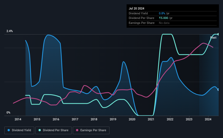Screen dimensions: 223x138
Task: Click the 2015 x-axis label
Action: click(x=37, y=119)
